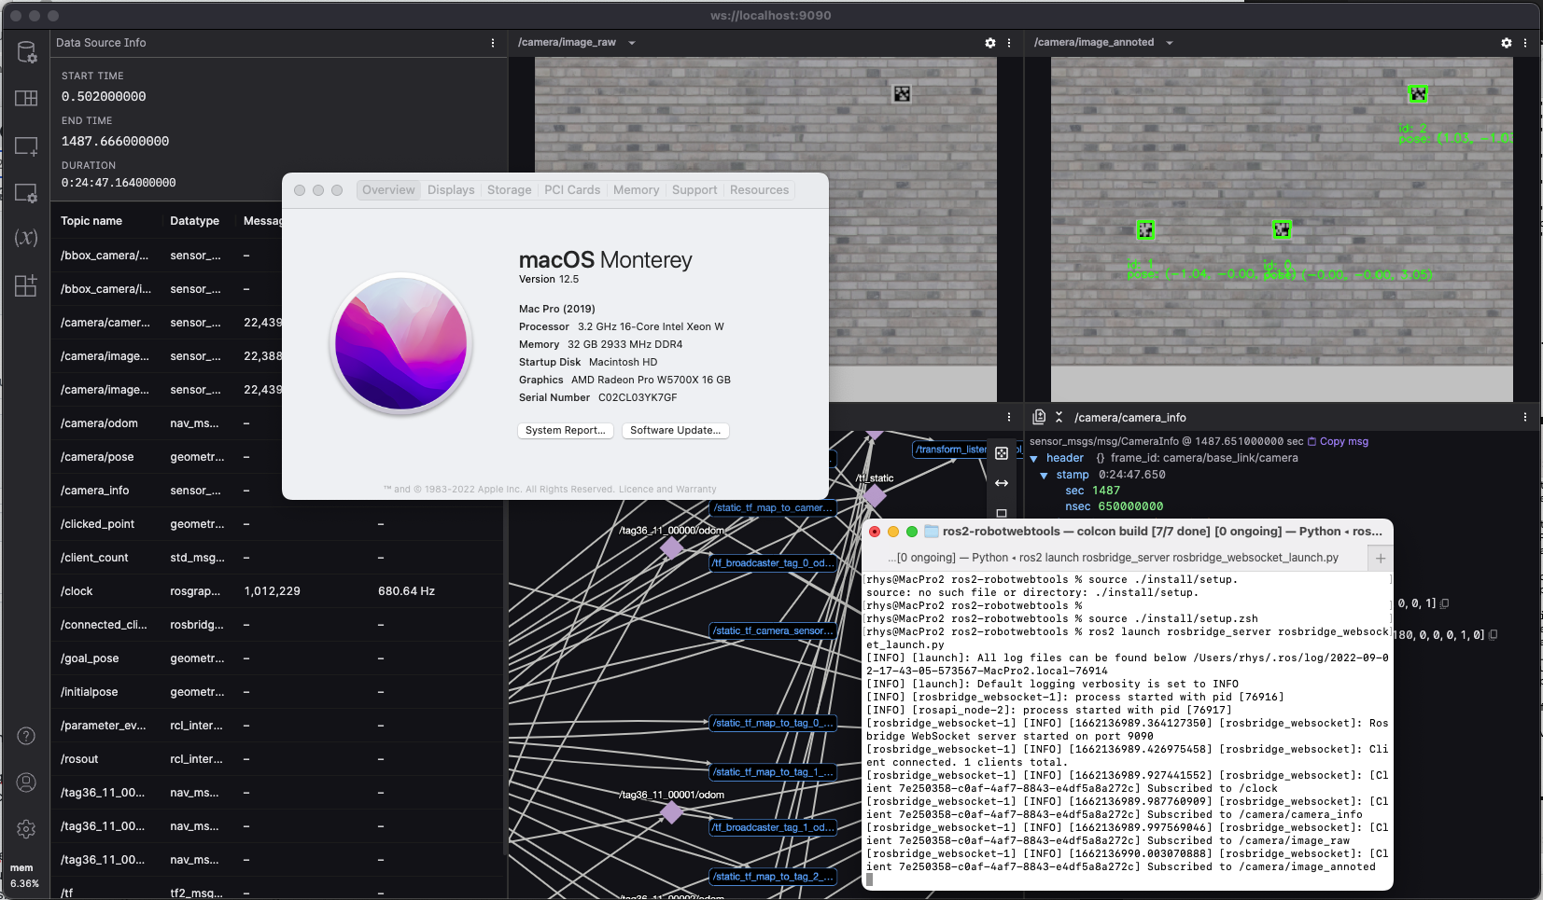Collapse the stamp tree node
The height and width of the screenshot is (900, 1543).
point(1045,475)
